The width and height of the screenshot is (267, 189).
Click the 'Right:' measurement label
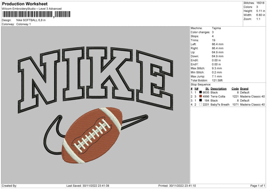194,48
